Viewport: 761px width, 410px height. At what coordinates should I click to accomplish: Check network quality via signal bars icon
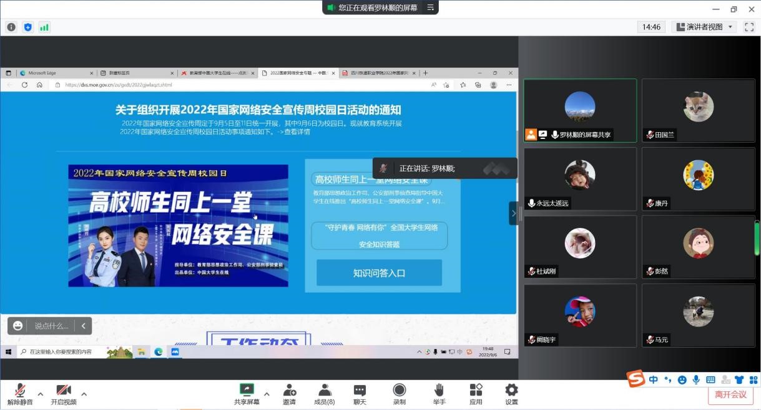pyautogui.click(x=44, y=27)
